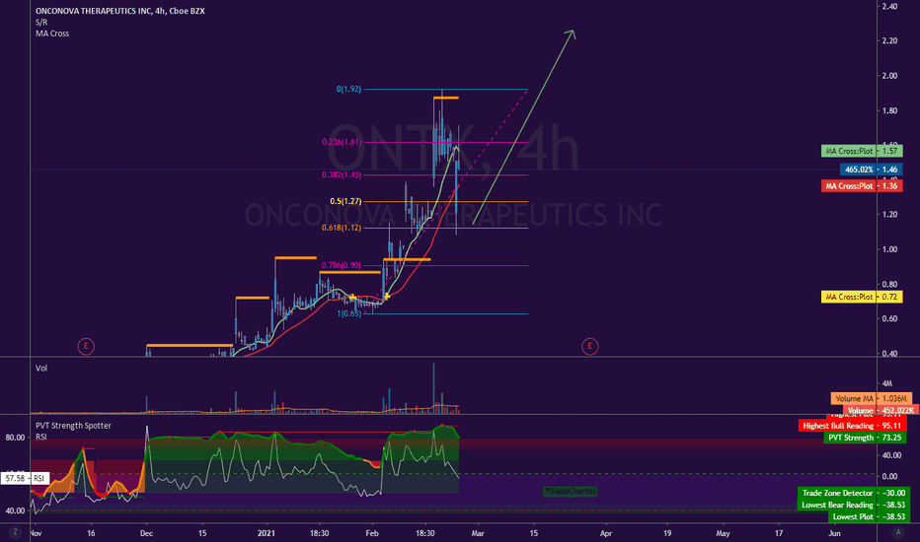This screenshot has height=542, width=920.
Task: Click PVT Strength 73.25 label
Action: [x=865, y=438]
